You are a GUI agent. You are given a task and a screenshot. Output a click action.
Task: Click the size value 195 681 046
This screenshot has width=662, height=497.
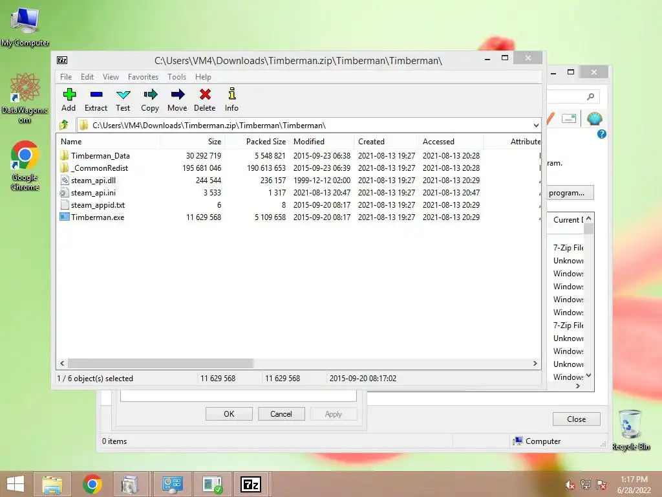click(202, 168)
